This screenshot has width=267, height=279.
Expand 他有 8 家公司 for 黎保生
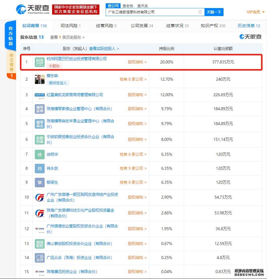pos(133,183)
